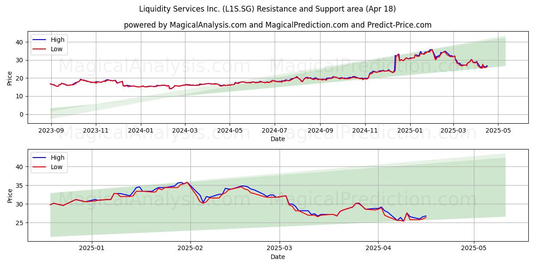Click the bottom chart '35' price tick
535x267 pixels.
coord(21,185)
